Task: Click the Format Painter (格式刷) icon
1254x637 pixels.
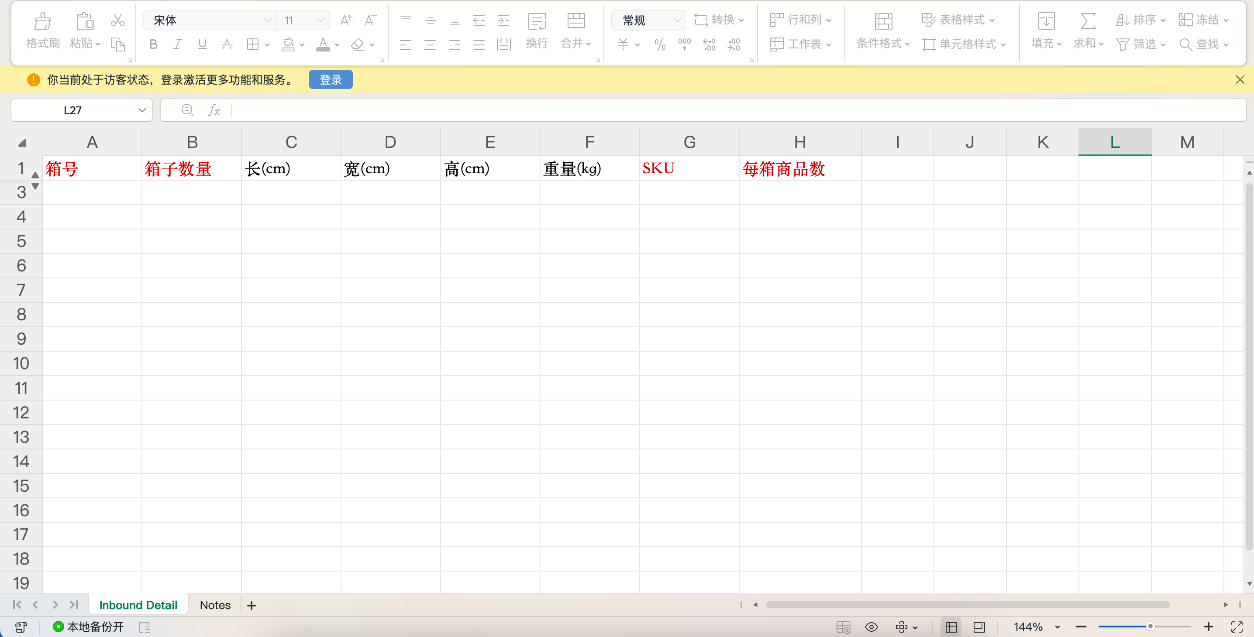Action: (x=42, y=21)
